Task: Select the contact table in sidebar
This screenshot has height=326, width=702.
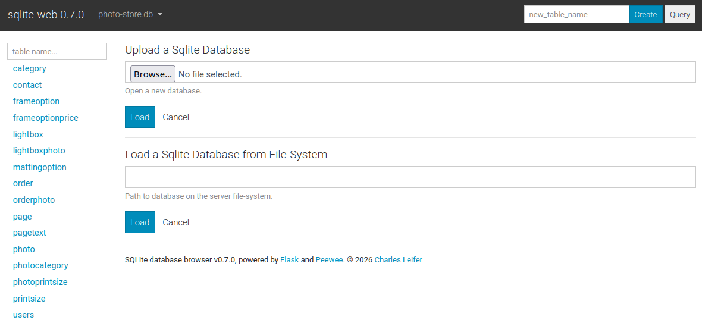Action: pos(27,85)
